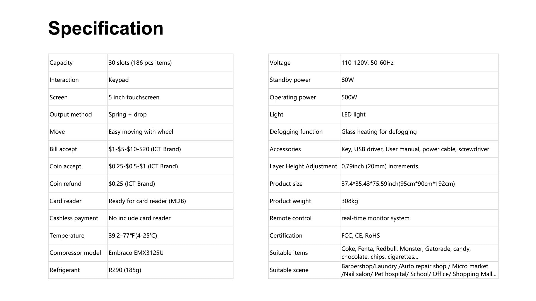The image size is (536, 301).
Task: Select the Accessories value listing Key, USB driver
Action: tap(415, 149)
